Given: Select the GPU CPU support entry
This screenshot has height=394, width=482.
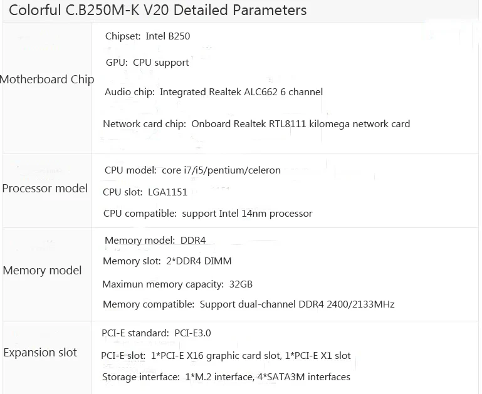Looking at the screenshot, I should tap(147, 63).
